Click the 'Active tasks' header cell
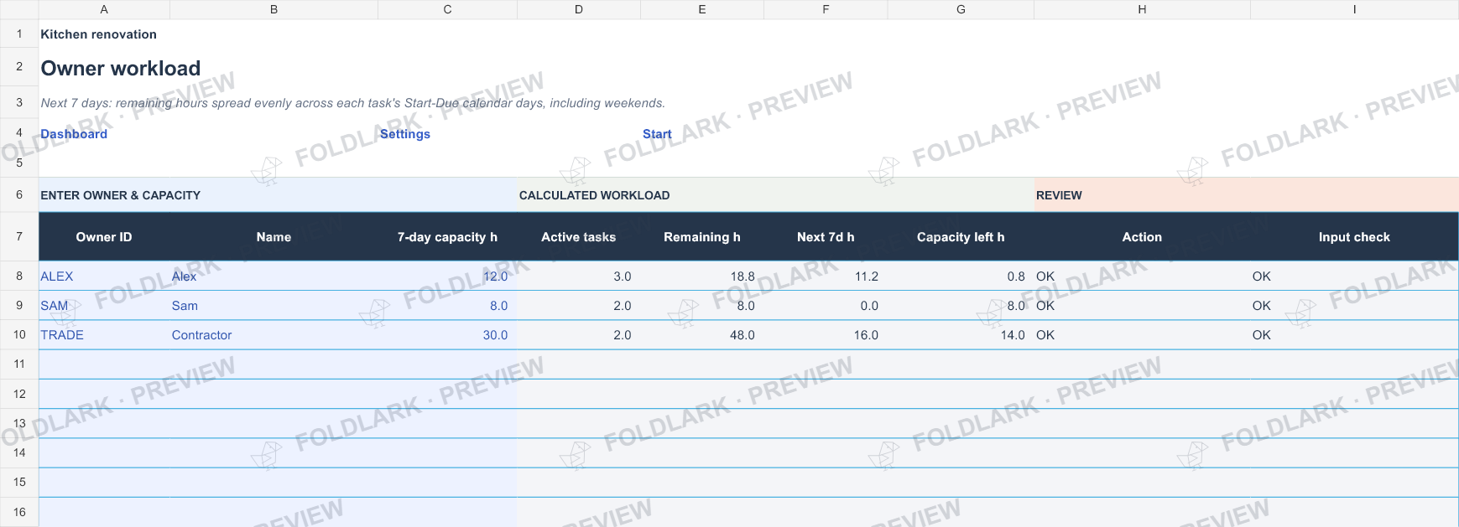This screenshot has width=1459, height=527. coord(579,237)
